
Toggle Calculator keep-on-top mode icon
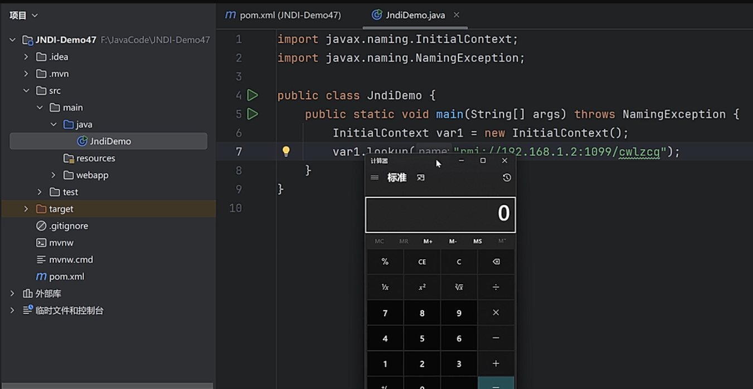coord(421,178)
